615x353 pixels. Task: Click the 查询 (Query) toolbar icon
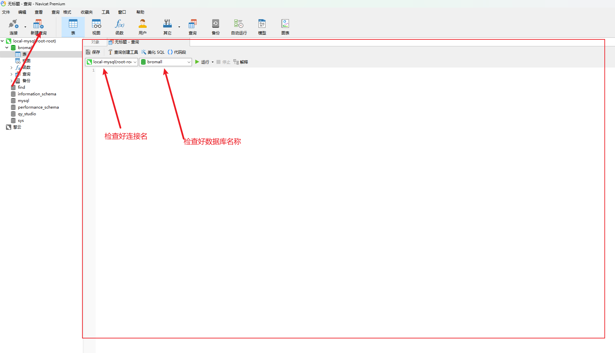(193, 27)
